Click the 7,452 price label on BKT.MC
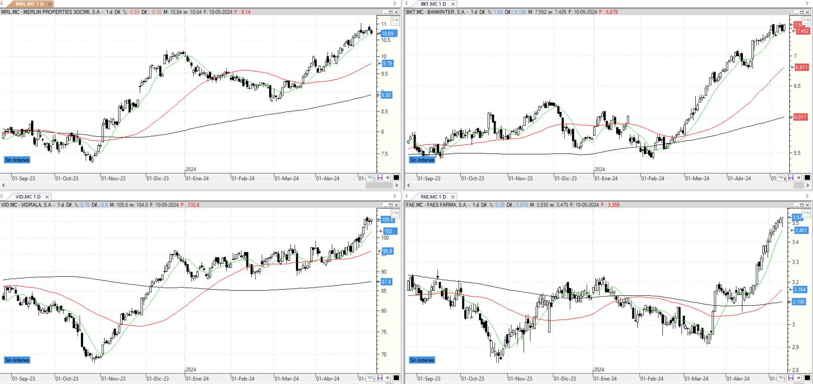The height and width of the screenshot is (384, 813). coord(803,31)
